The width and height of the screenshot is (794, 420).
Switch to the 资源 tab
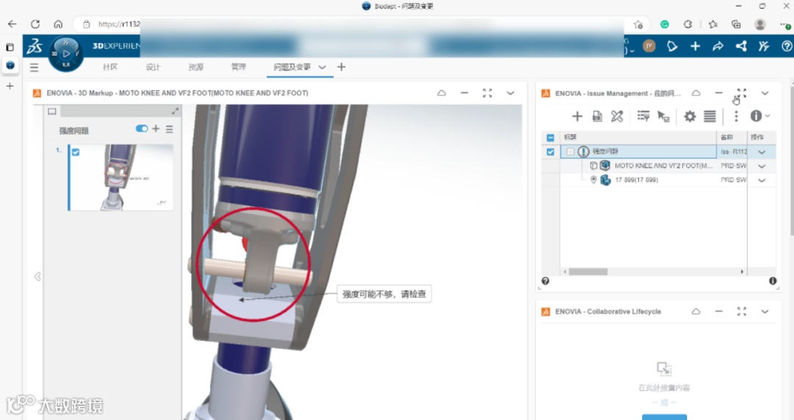[x=196, y=67]
